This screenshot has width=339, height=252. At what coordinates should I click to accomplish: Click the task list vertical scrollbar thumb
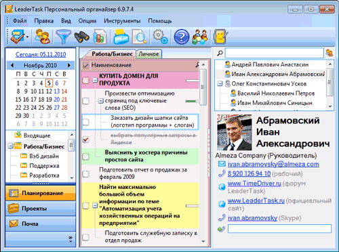[x=203, y=87]
